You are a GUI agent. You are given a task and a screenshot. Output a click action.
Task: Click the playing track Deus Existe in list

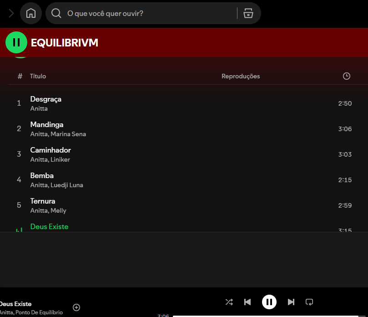click(x=49, y=226)
